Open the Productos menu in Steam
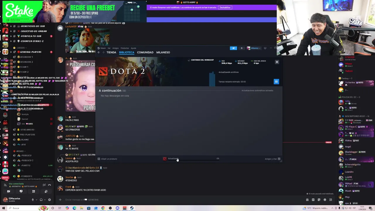This screenshot has height=211, width=375. point(125,48)
